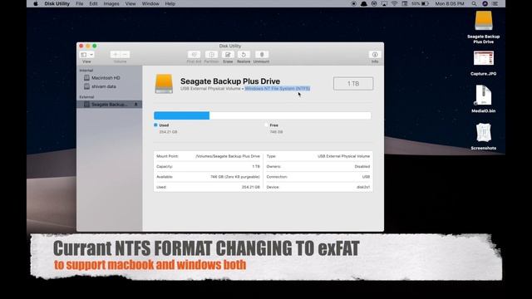Viewport: 532px width, 299px height.
Task: Click the blue used portion of storage bar
Action: (181, 115)
